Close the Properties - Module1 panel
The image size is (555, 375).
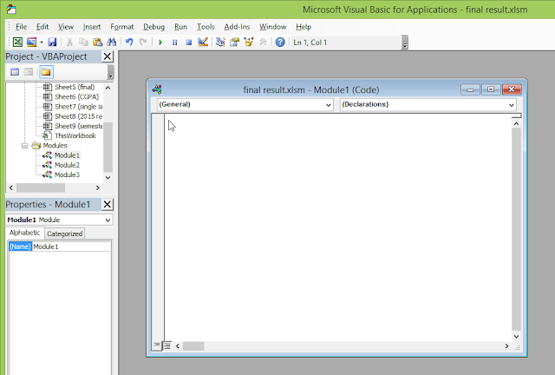(x=108, y=204)
